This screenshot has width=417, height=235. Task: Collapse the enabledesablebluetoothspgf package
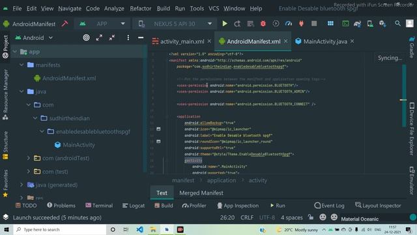42,131
